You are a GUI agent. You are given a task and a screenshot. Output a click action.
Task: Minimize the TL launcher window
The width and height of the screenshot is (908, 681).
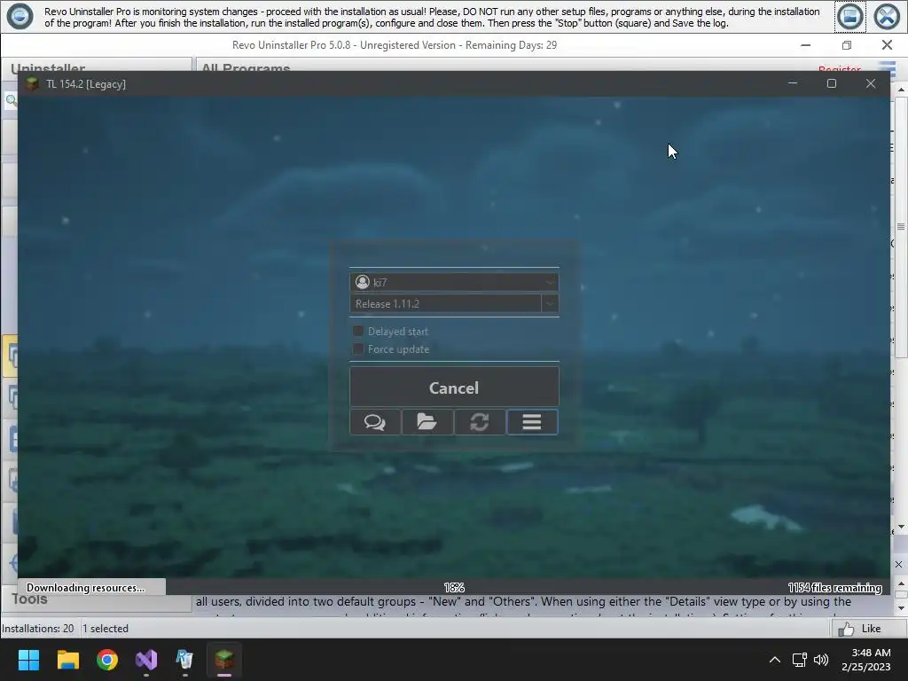tap(793, 83)
